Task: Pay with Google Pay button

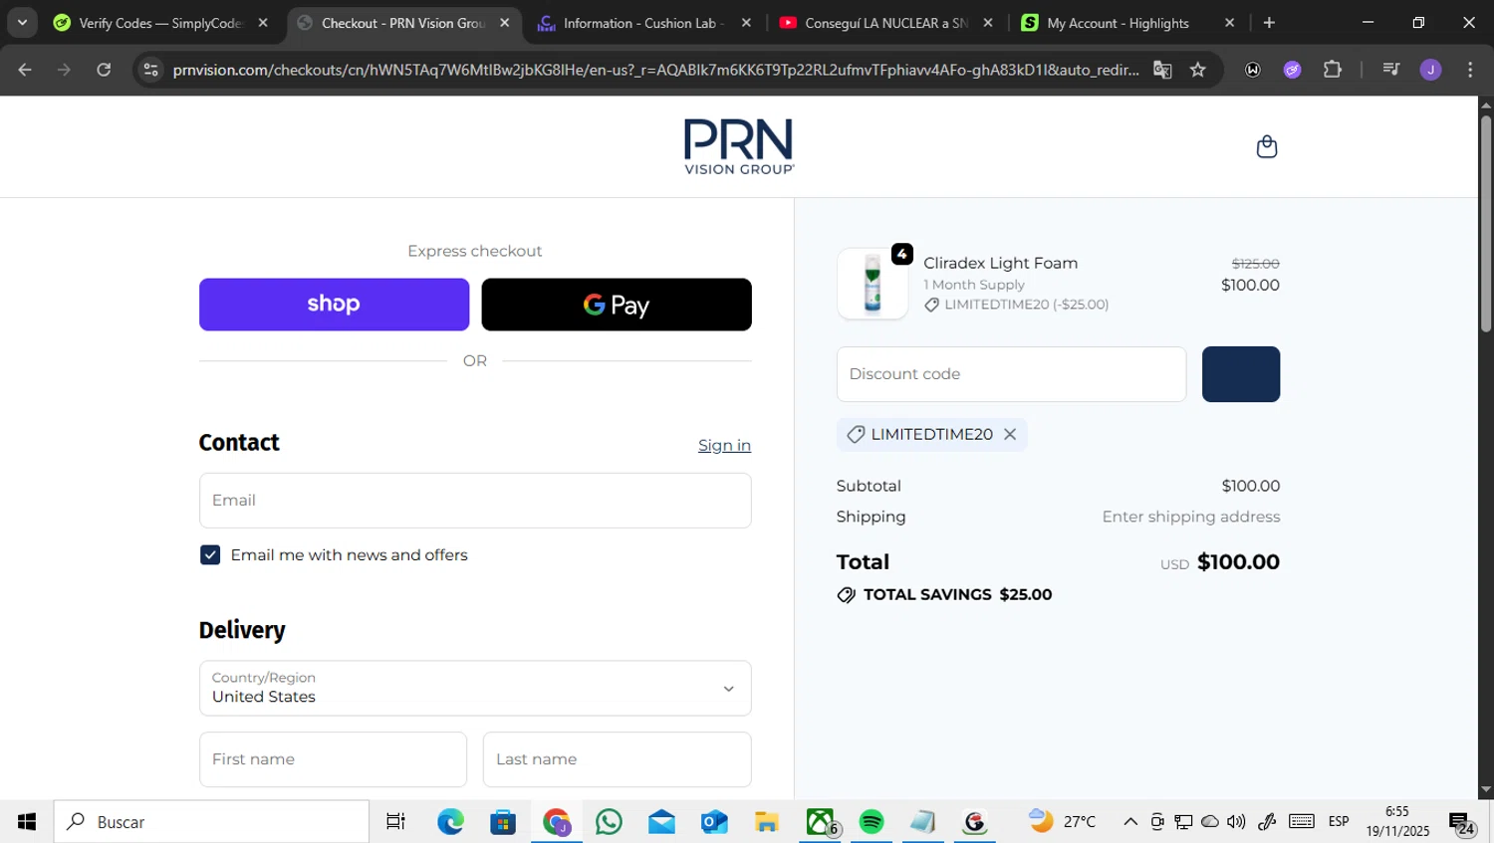Action: pyautogui.click(x=617, y=305)
